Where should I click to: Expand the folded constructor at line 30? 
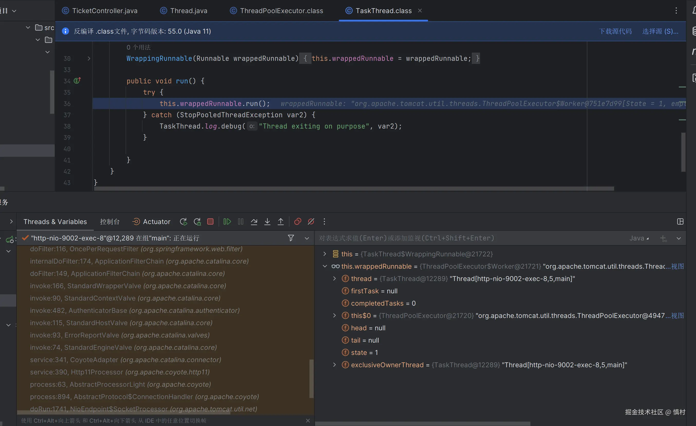point(89,59)
